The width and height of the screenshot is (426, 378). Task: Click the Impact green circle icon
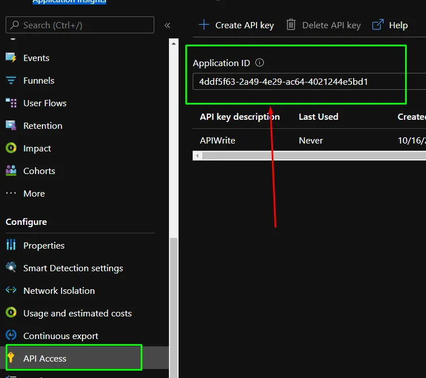[x=11, y=148]
